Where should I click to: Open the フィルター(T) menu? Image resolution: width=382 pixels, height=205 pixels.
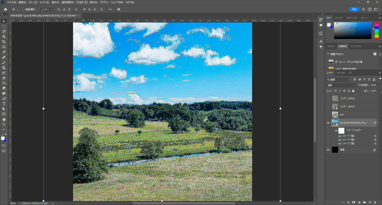(x=82, y=2)
